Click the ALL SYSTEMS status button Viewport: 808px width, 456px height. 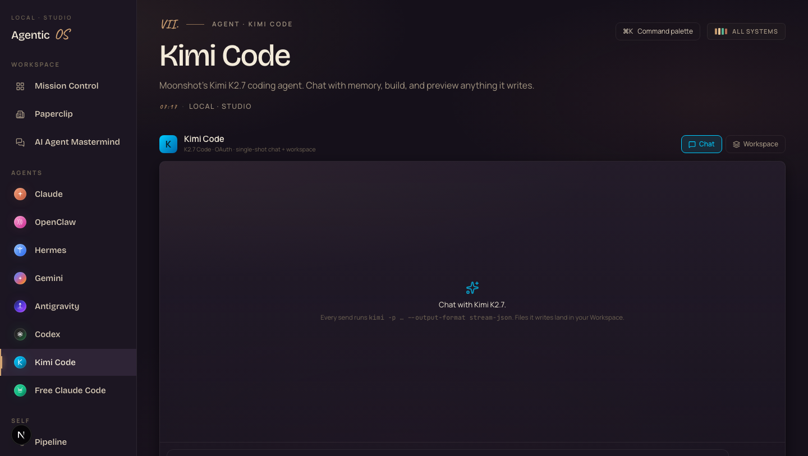click(746, 31)
